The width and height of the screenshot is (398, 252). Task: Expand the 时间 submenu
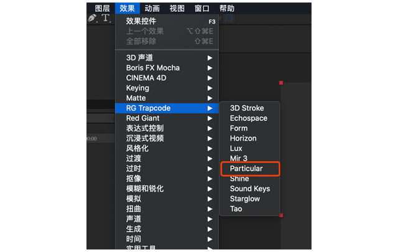click(167, 239)
